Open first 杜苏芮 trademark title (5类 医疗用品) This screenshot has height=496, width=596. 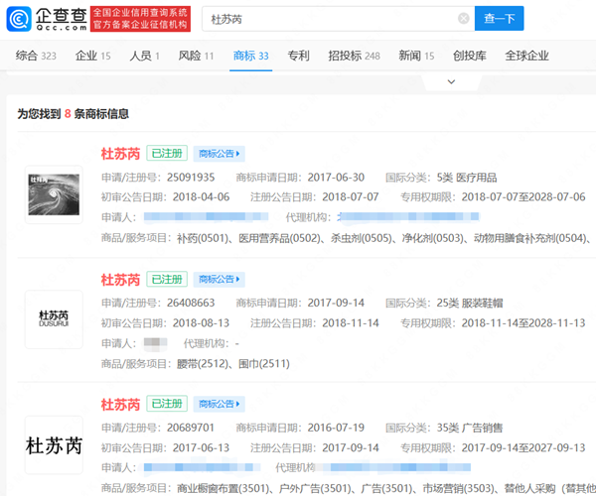[120, 154]
